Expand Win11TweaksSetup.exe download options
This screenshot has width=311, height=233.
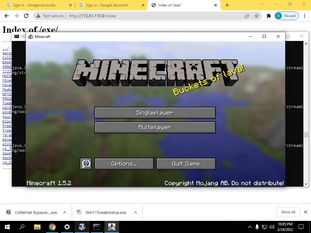(x=135, y=212)
